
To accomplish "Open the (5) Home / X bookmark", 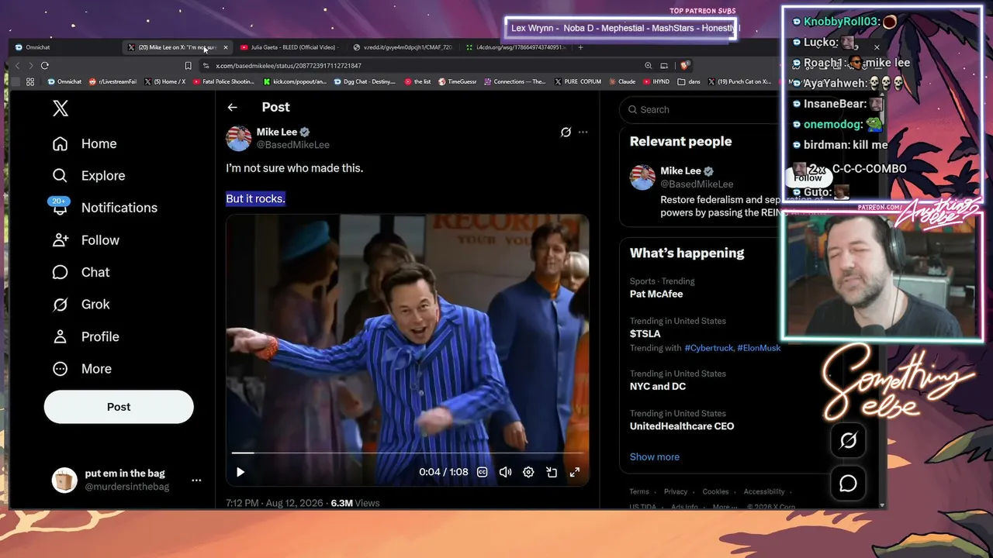I will click(x=164, y=81).
